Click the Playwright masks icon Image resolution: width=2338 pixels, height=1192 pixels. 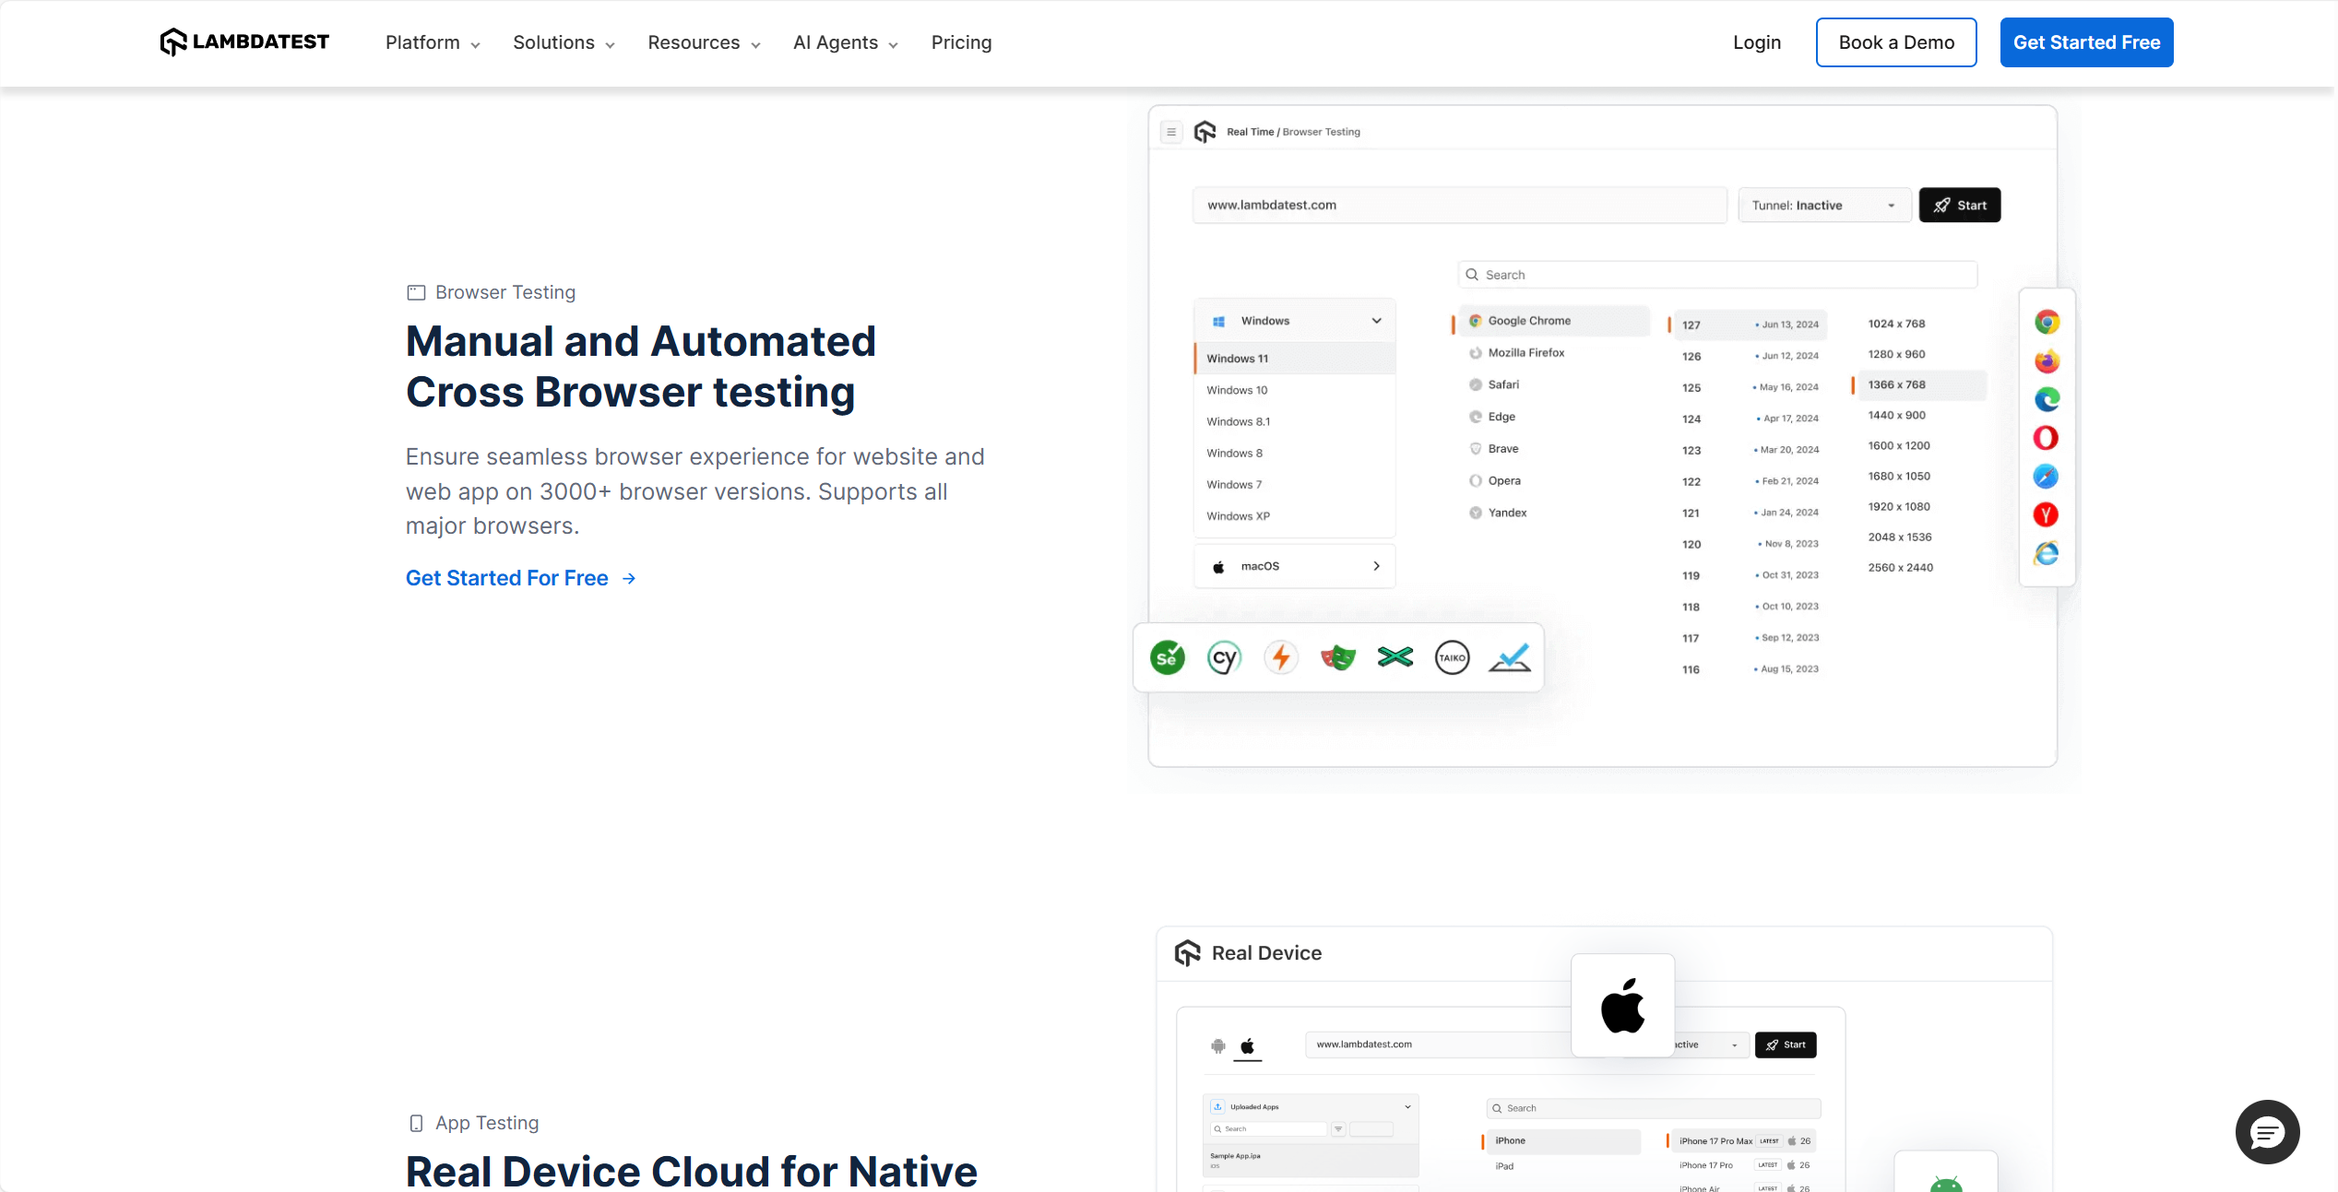[x=1338, y=657]
